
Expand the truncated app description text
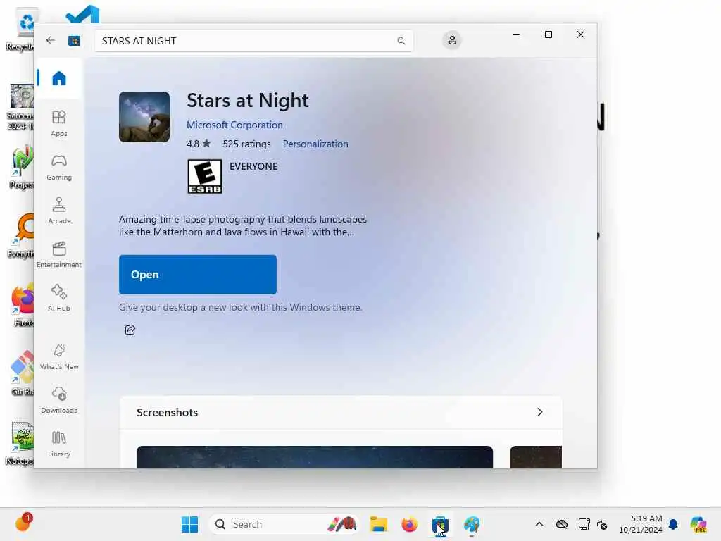pyautogui.click(x=243, y=225)
